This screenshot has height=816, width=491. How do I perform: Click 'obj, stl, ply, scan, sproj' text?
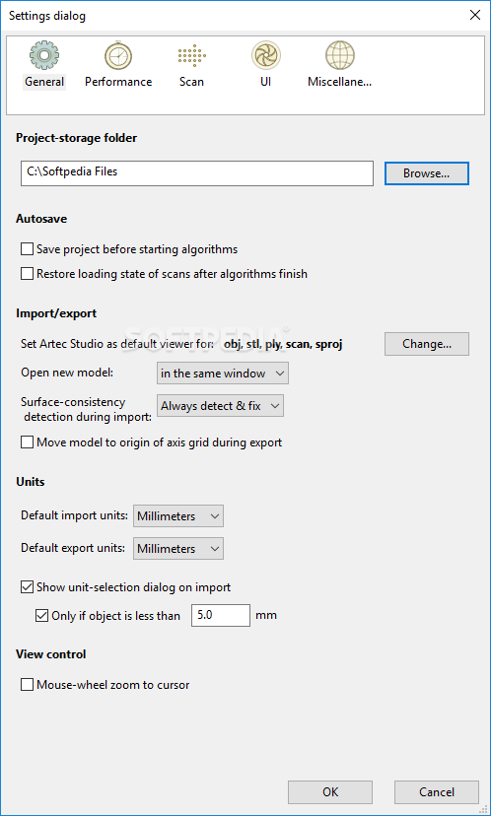coord(283,344)
